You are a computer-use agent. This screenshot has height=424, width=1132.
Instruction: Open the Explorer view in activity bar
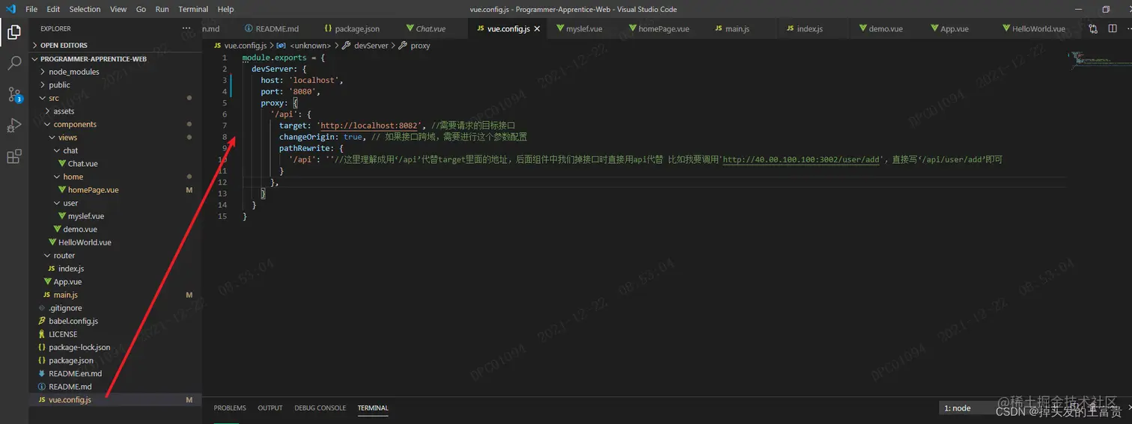[14, 31]
